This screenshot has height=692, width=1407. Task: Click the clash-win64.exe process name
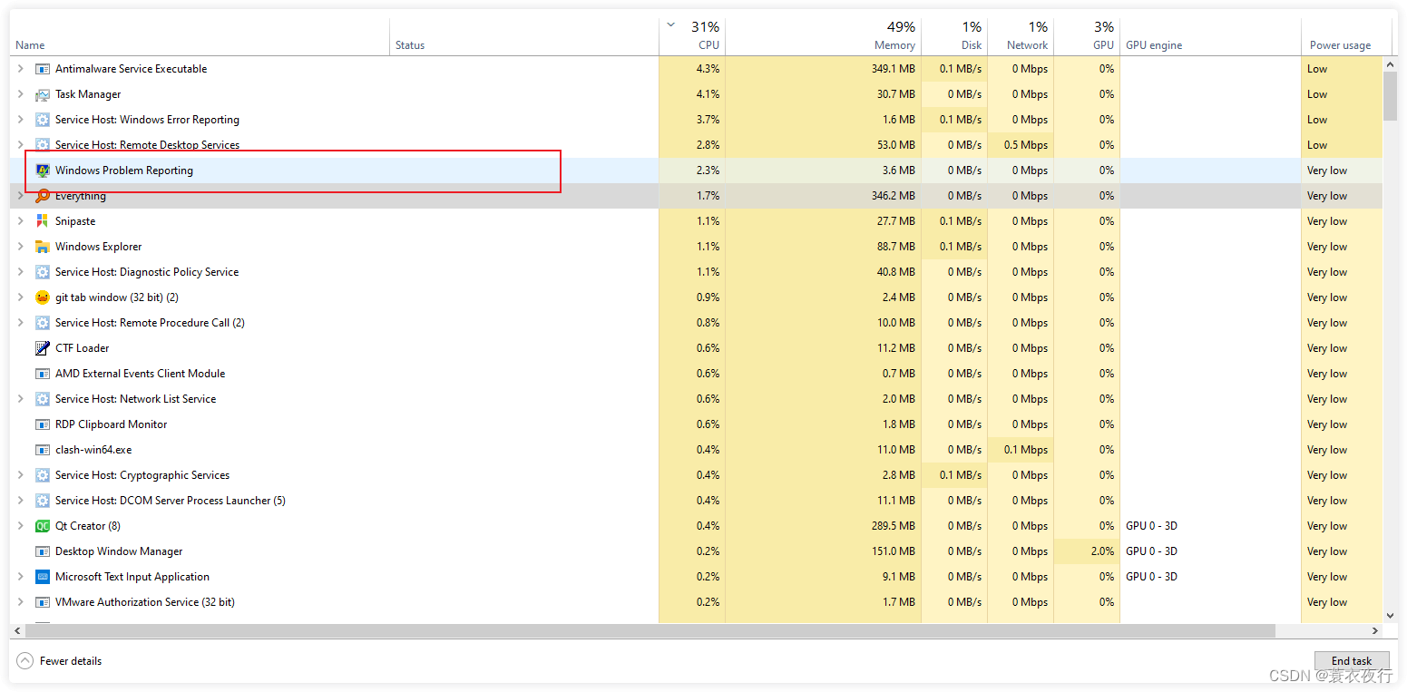coord(93,450)
